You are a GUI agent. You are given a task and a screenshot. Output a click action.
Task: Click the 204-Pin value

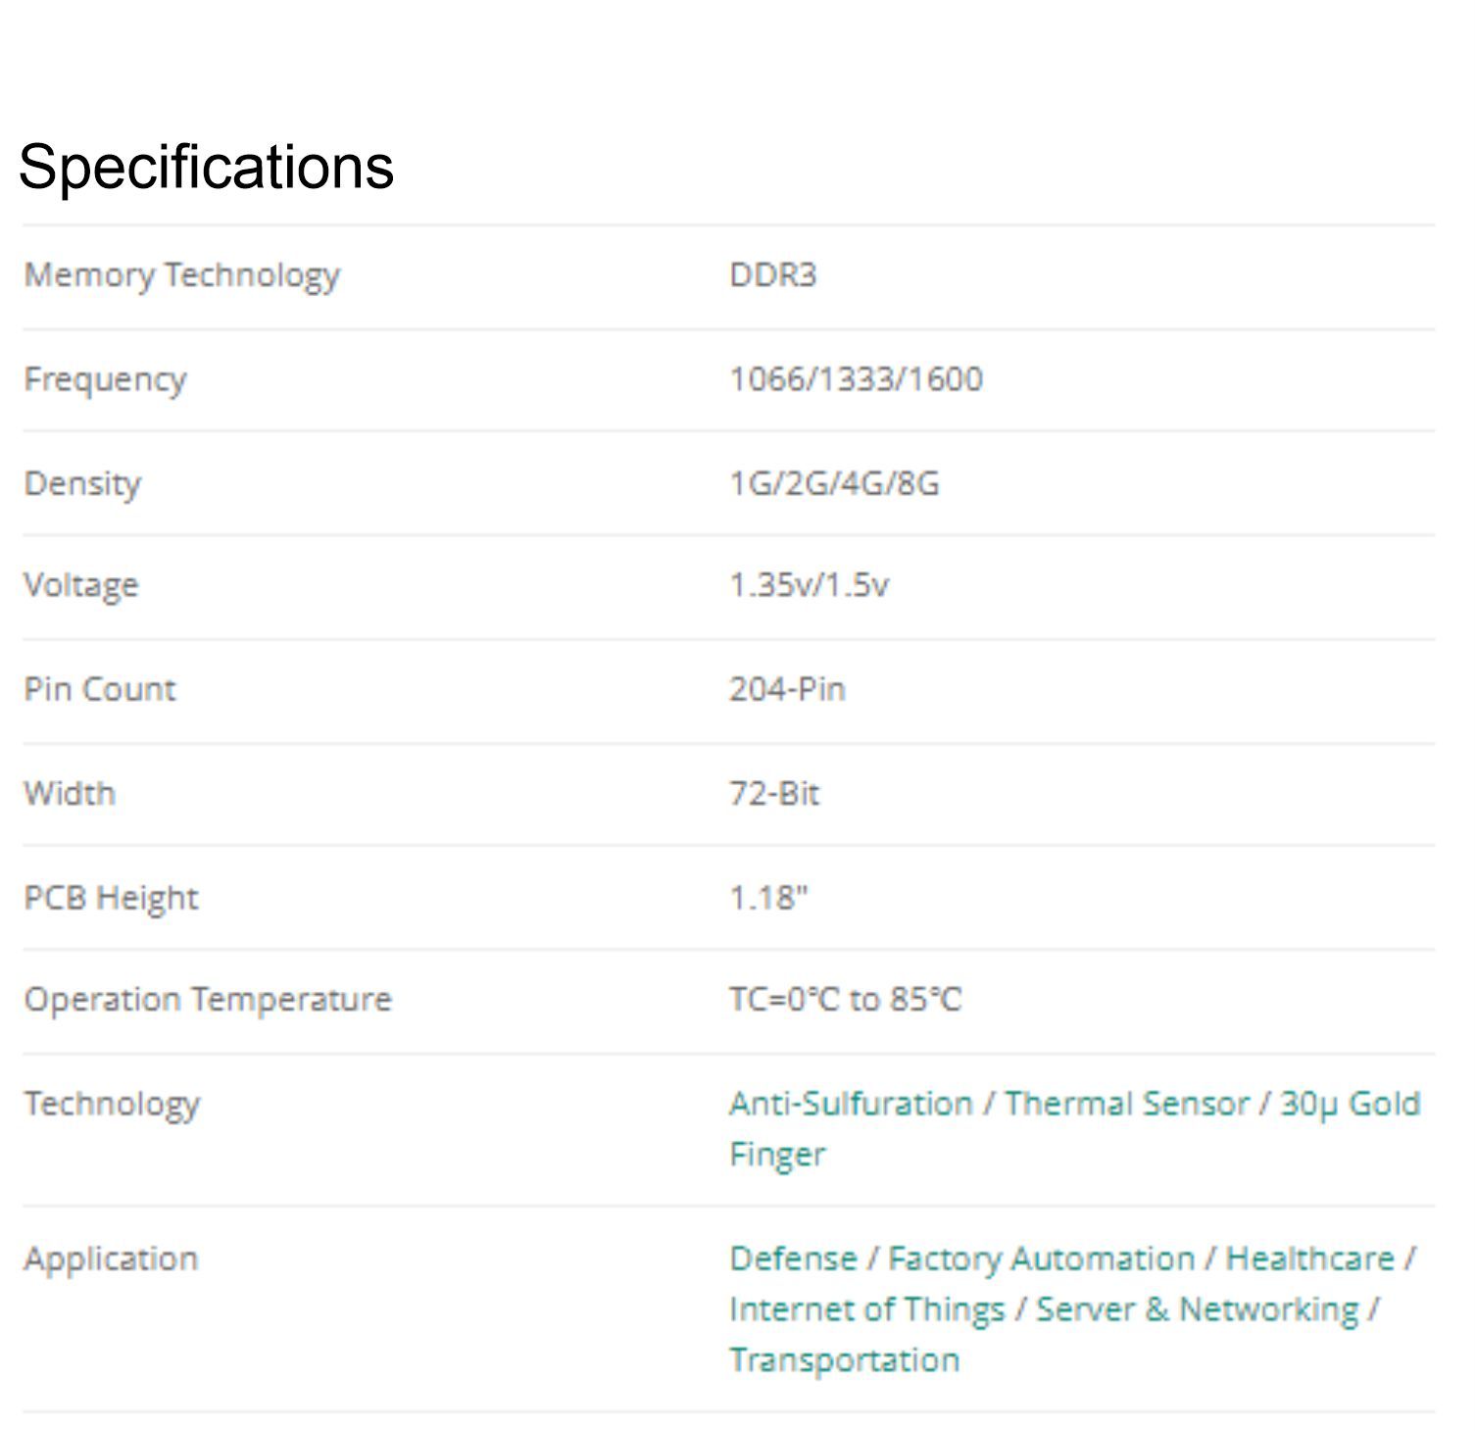[x=787, y=690]
